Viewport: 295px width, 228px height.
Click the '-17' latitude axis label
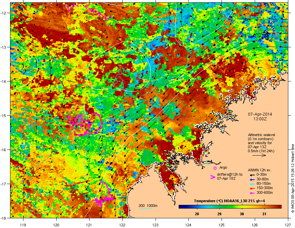[3, 184]
